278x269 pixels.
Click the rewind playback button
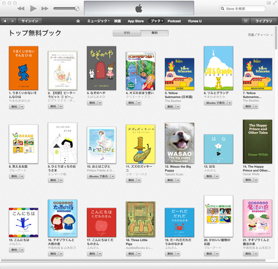(21, 8)
